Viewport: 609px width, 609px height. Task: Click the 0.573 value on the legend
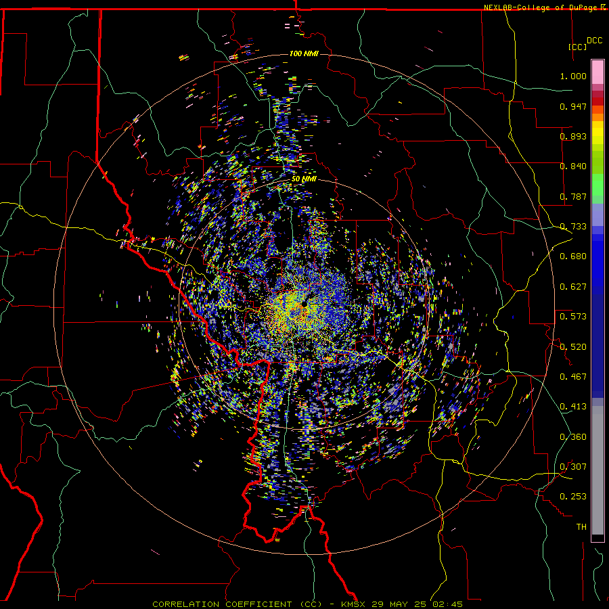tap(573, 317)
